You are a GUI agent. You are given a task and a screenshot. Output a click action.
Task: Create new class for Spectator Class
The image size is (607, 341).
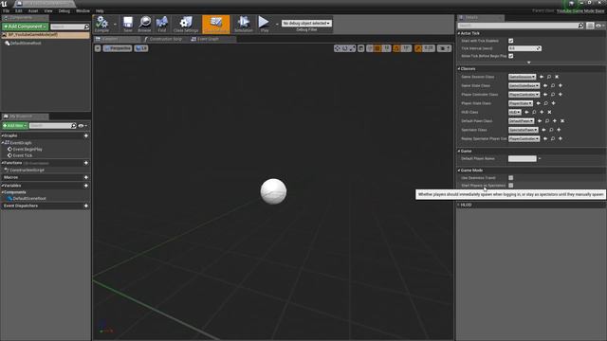pos(559,131)
